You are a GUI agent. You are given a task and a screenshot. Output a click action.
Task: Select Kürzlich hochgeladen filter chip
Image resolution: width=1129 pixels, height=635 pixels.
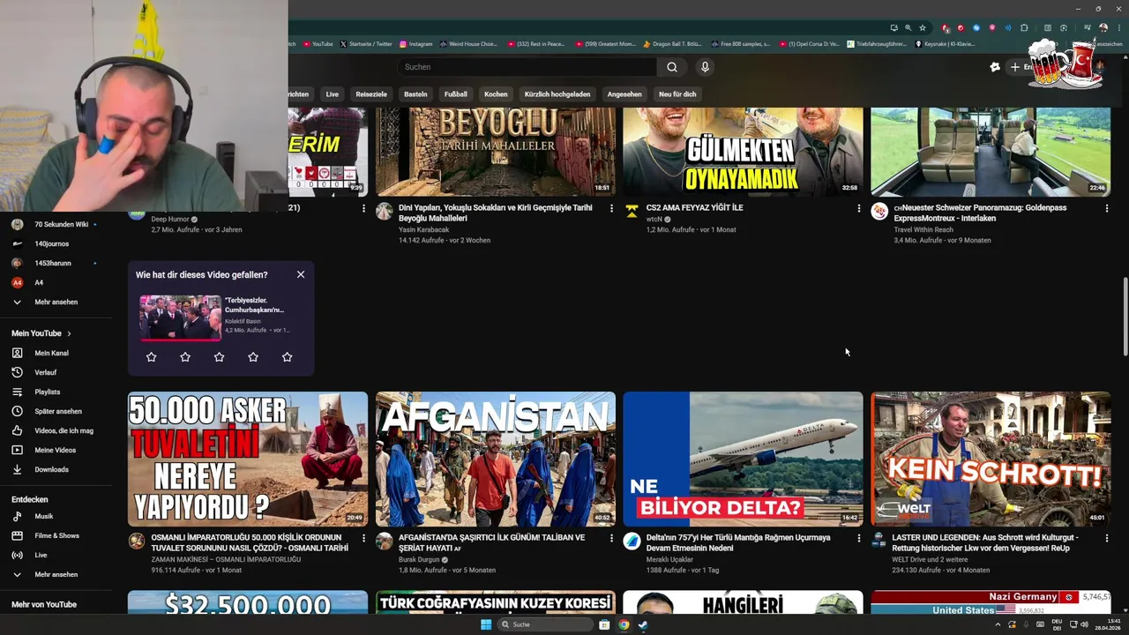[x=557, y=94]
